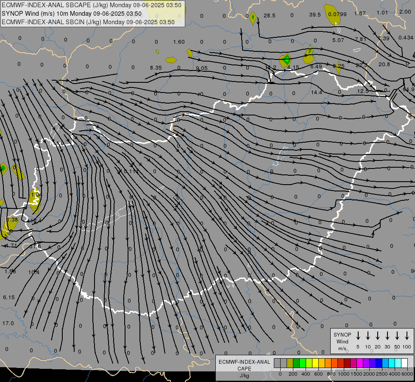Image resolution: width=415 pixels, height=382 pixels.
Task: Click the 14.4 CAPE value
Action: point(317,93)
